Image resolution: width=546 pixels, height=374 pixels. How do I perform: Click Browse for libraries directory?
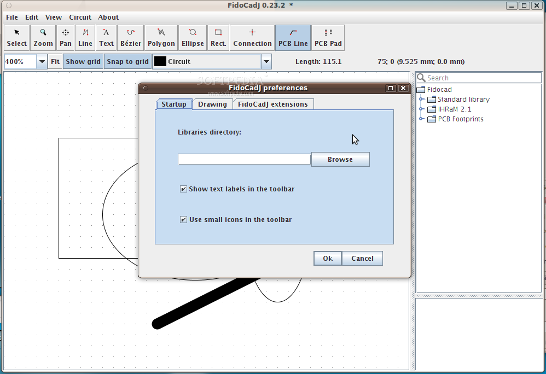(x=340, y=159)
